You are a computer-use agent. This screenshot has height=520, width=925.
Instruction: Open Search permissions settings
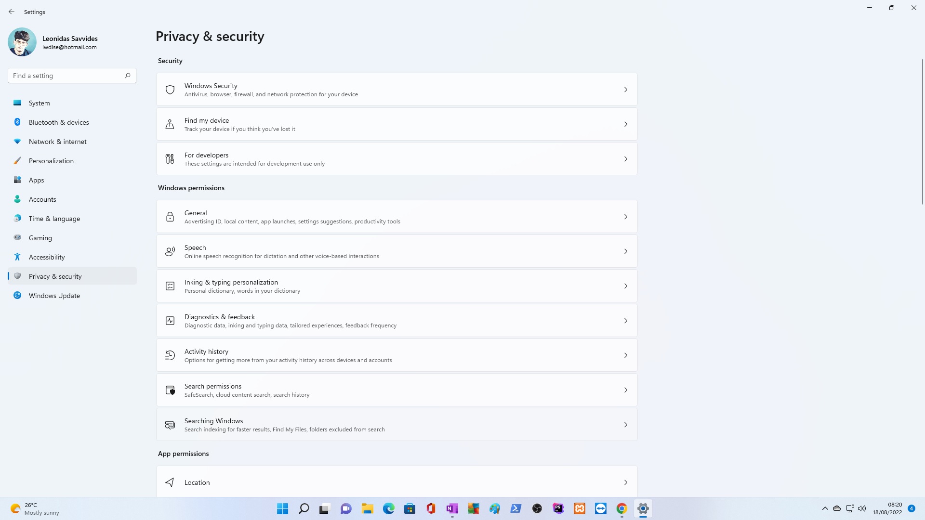click(396, 390)
